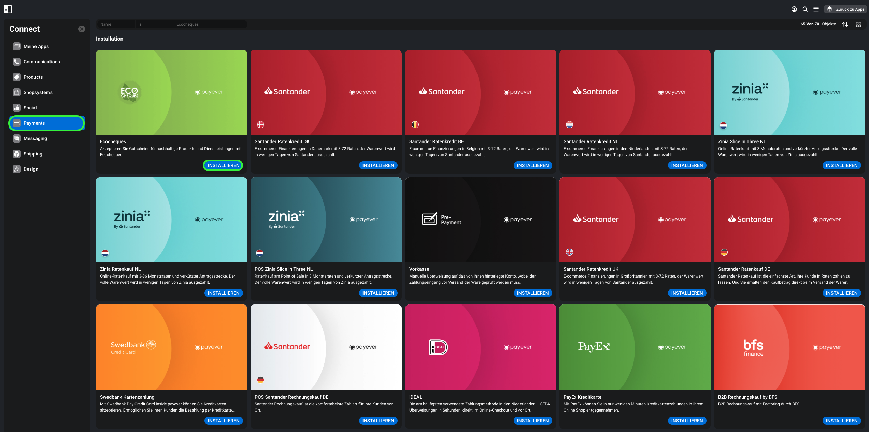Click the Belgium flag on Santander BE card
The image size is (869, 432).
coord(415,125)
